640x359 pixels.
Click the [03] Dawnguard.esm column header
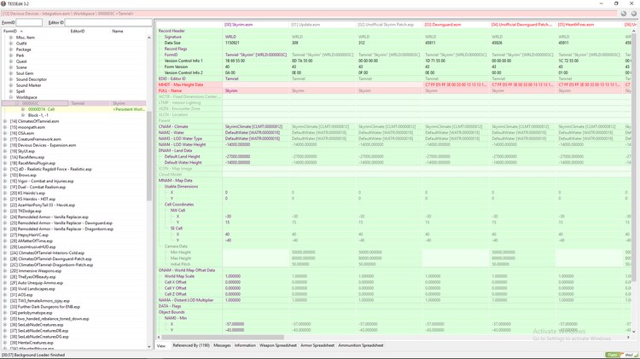456,25
